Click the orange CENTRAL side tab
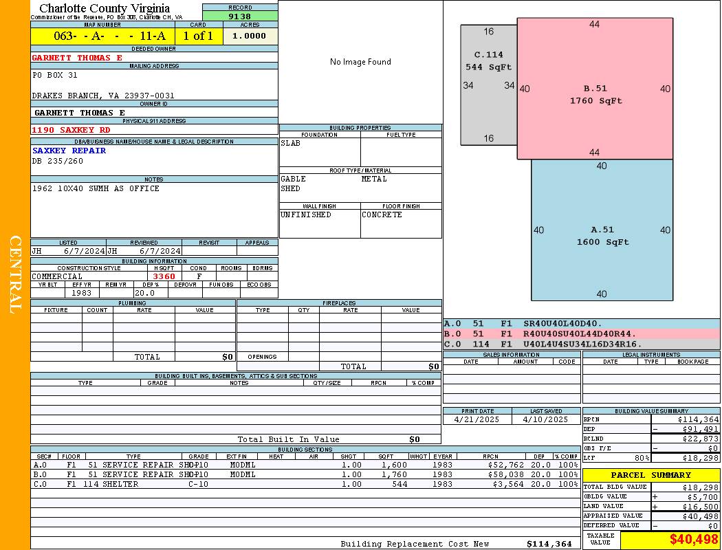The height and width of the screenshot is (550, 722). (15, 275)
